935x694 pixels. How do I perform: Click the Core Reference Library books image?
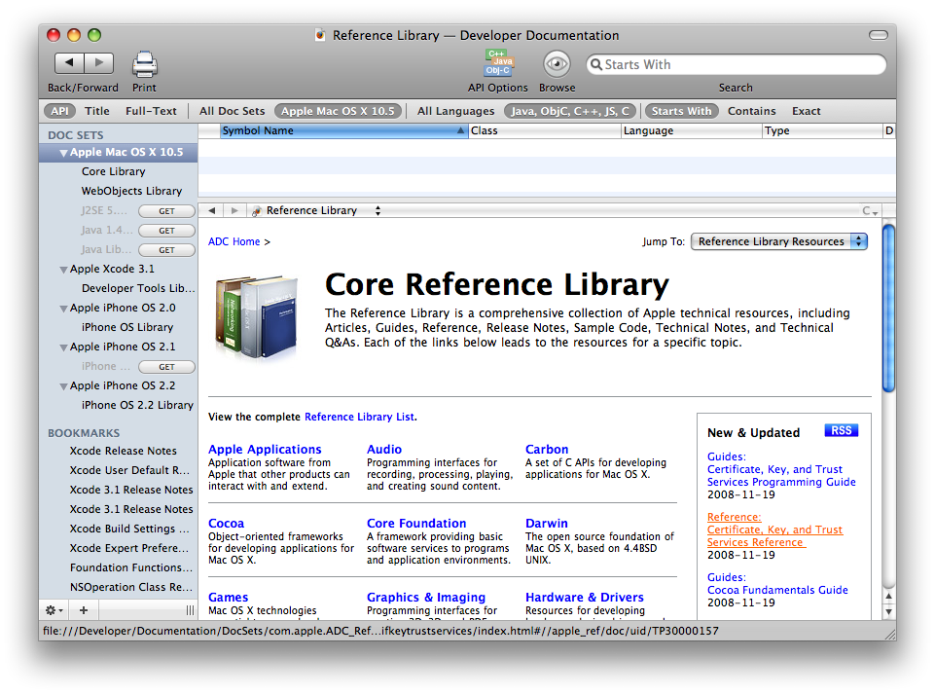pyautogui.click(x=257, y=318)
